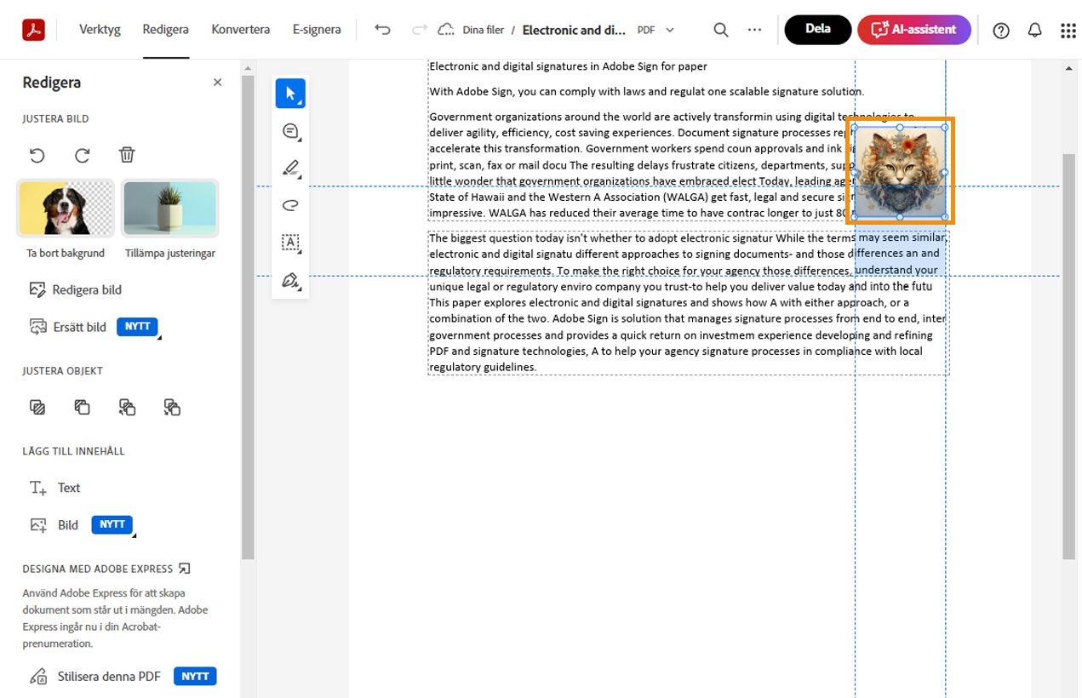
Task: Click the first line 'Electronic and digital signatures in Adobe Sign'
Action: (569, 66)
